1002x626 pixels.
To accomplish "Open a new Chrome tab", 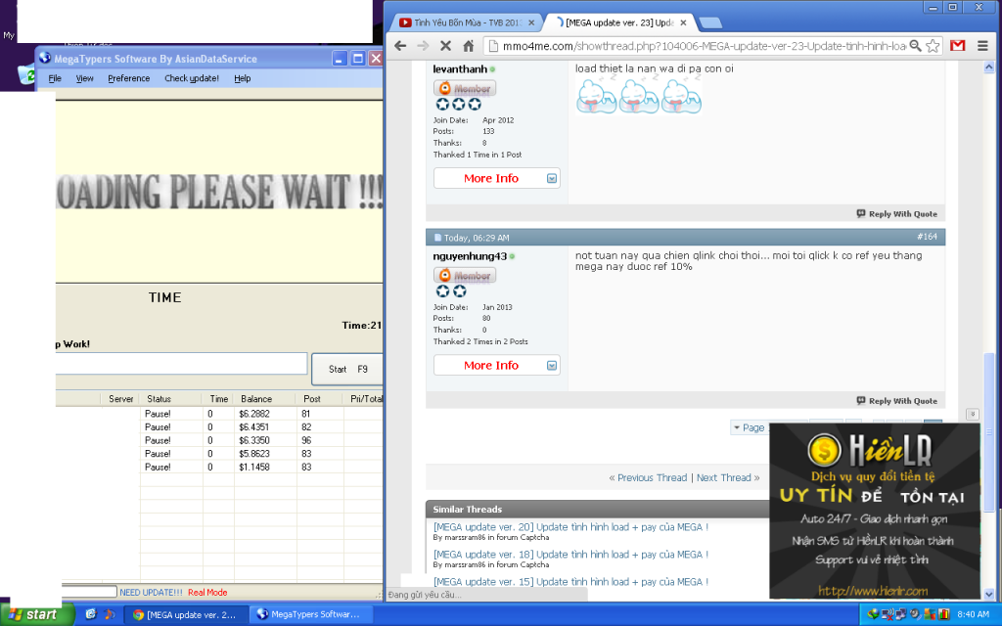I will pyautogui.click(x=710, y=23).
